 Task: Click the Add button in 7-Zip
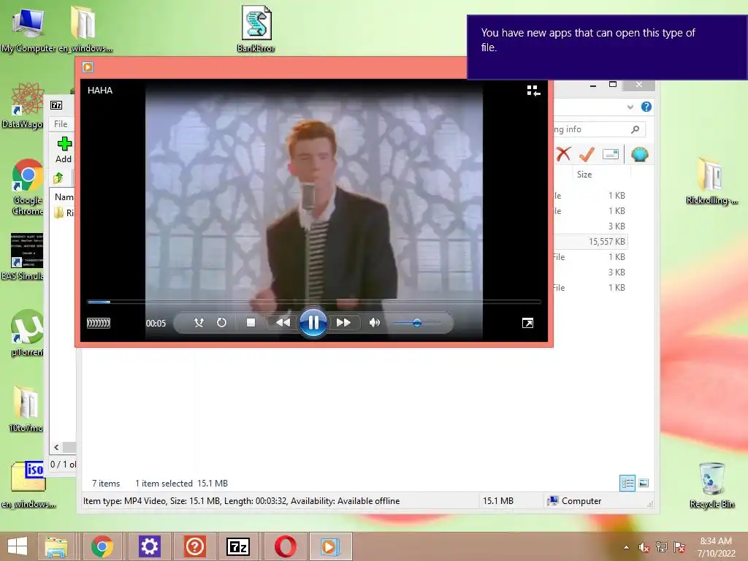click(x=64, y=150)
